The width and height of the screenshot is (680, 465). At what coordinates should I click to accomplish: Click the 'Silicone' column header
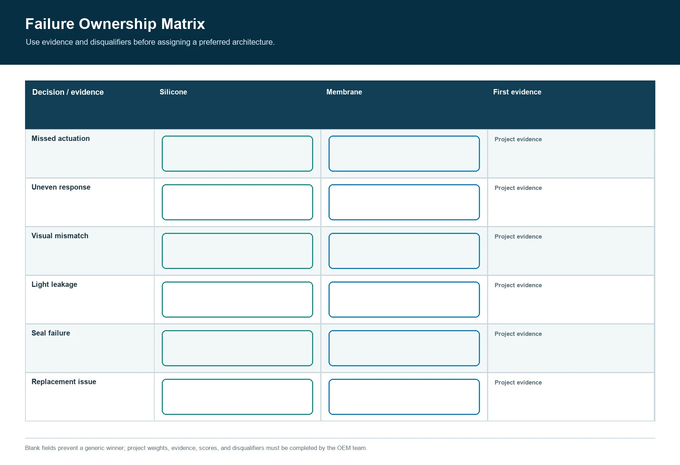[173, 92]
